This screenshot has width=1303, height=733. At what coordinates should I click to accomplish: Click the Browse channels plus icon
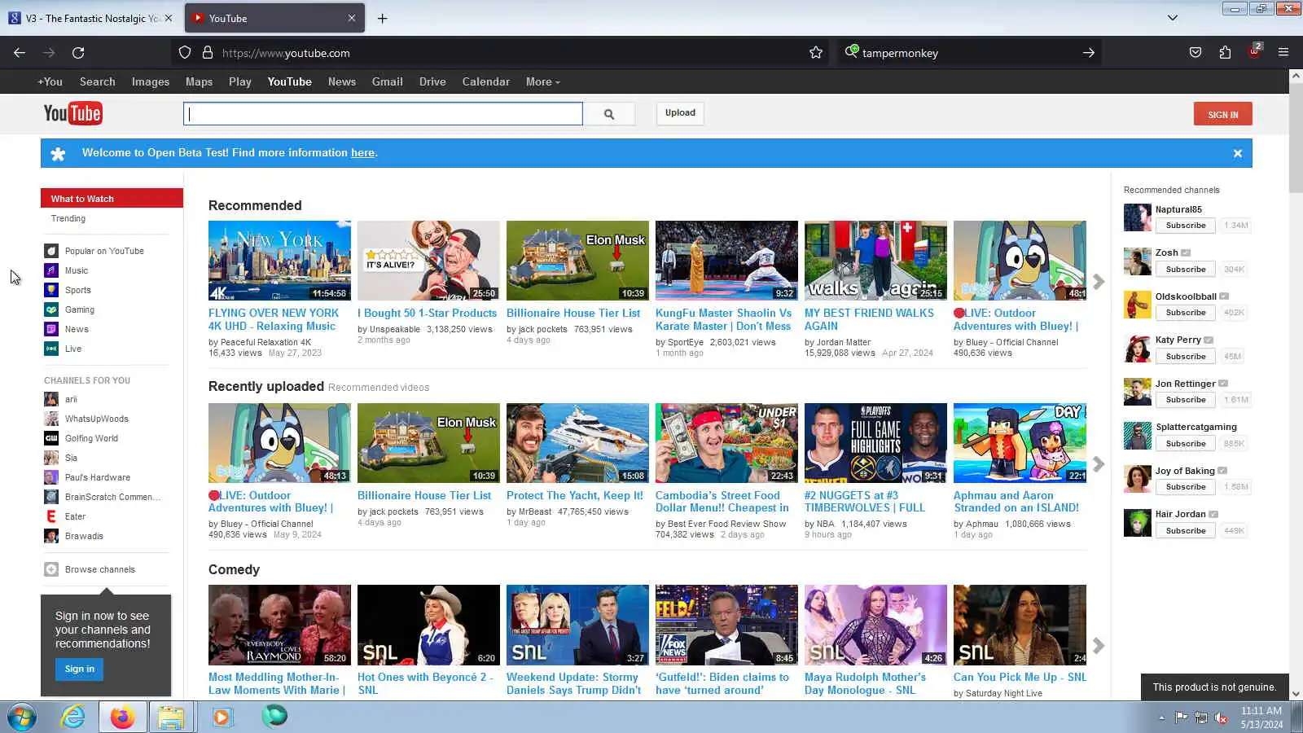[x=51, y=569]
